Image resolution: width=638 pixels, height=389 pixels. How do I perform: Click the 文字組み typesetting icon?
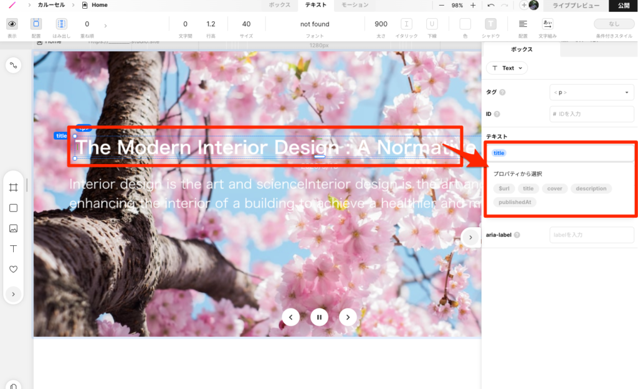coord(548,24)
